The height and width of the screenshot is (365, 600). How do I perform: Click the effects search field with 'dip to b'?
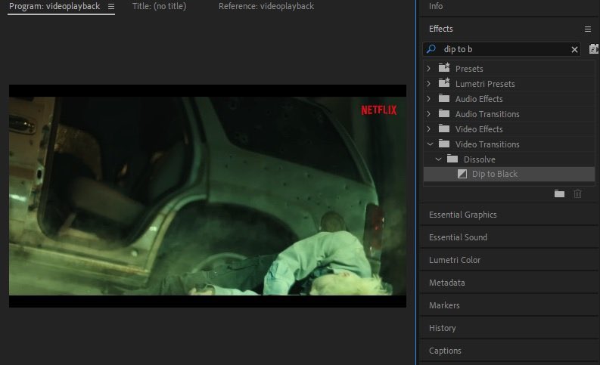pyautogui.click(x=502, y=49)
